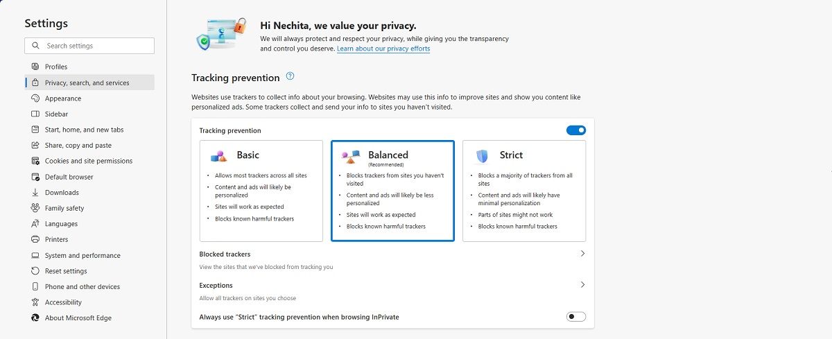
Task: Open Cookies and site permissions settings
Action: [x=89, y=161]
